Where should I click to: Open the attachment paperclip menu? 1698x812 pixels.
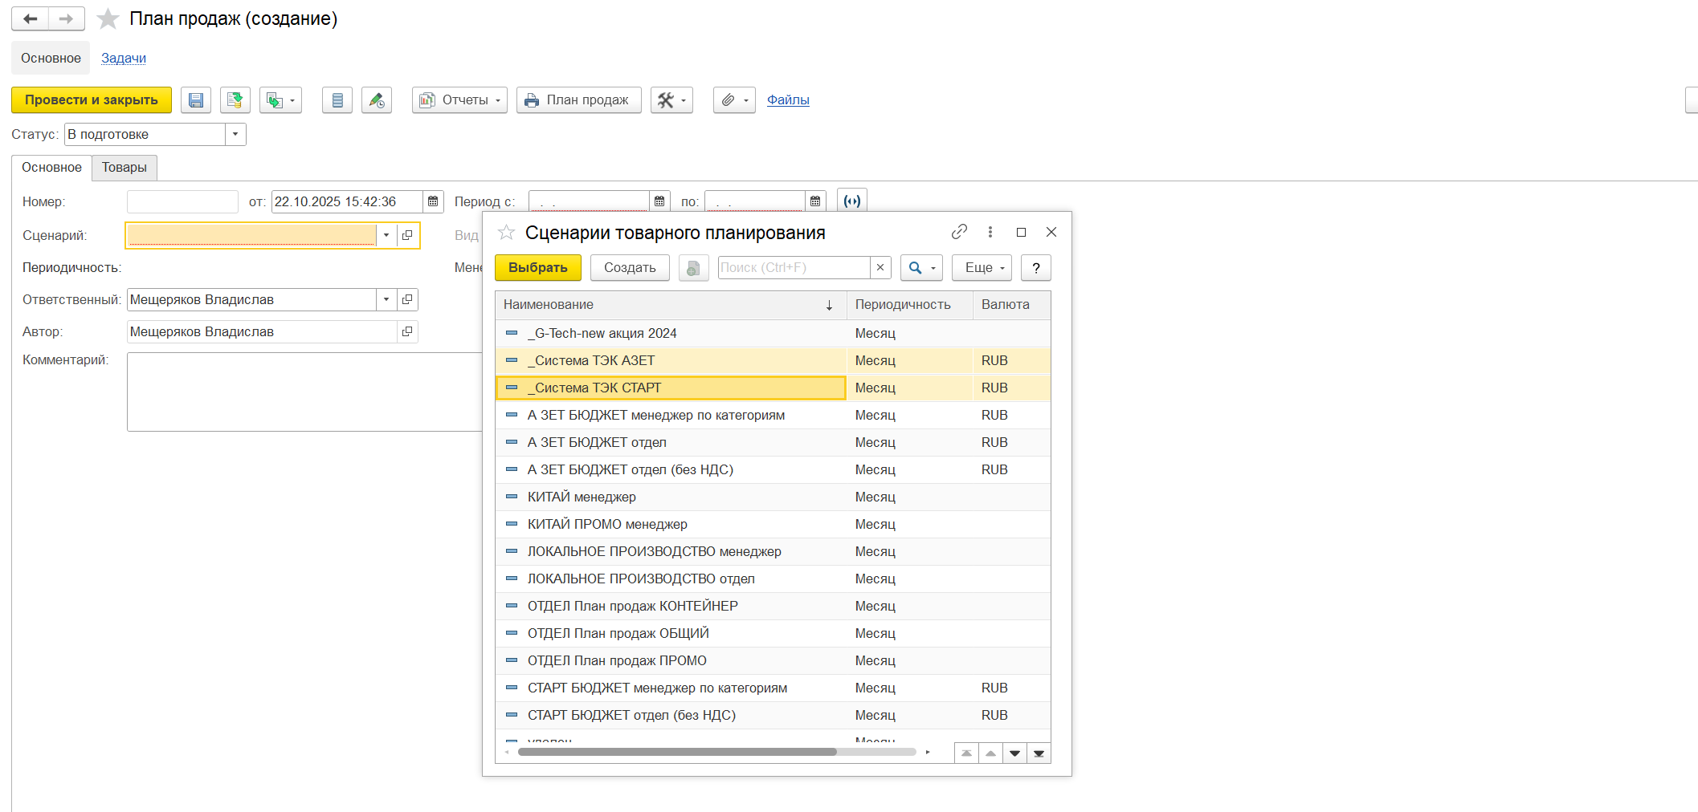click(x=734, y=100)
